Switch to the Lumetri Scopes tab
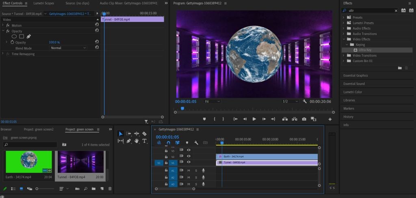This screenshot has height=198, width=416. click(43, 3)
